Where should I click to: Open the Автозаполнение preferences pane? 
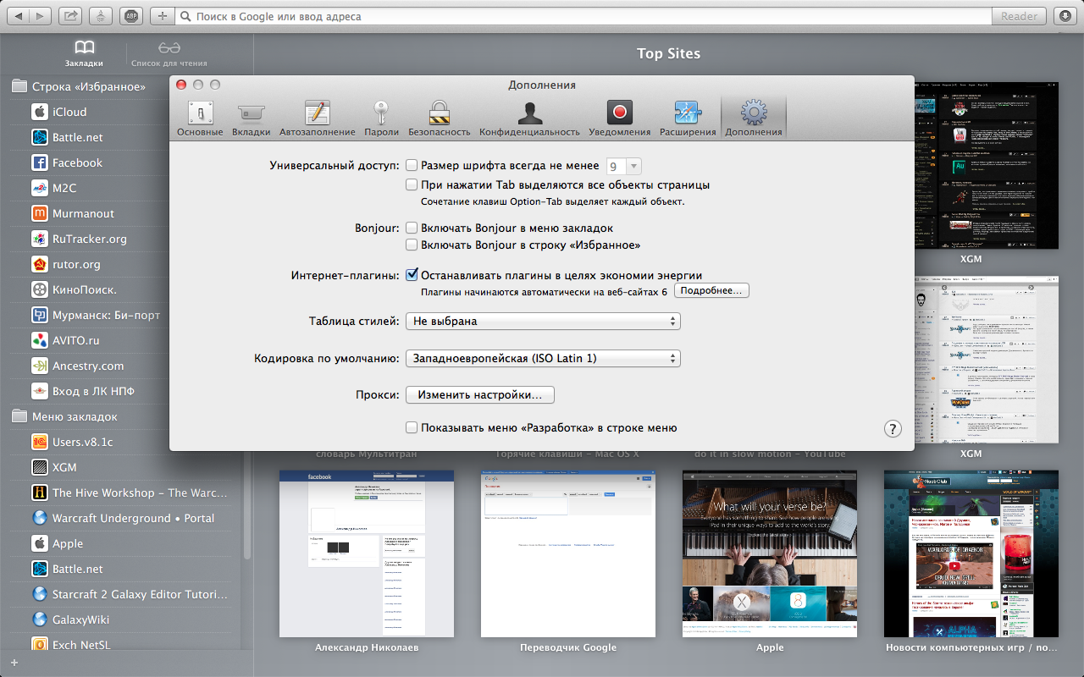click(318, 118)
